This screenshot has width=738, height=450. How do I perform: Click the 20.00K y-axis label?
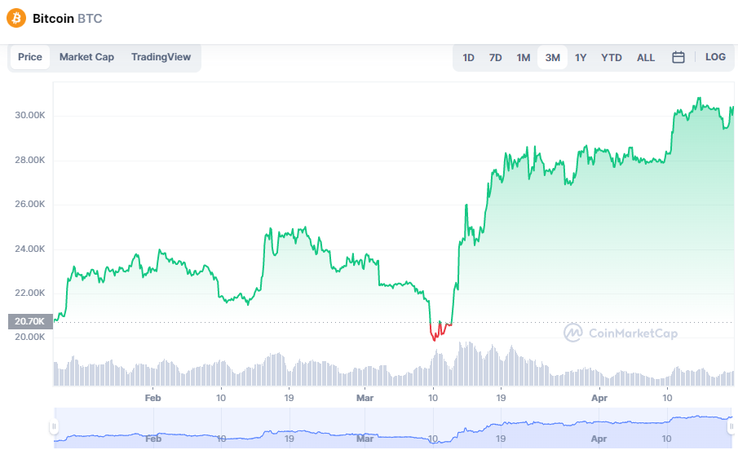tap(30, 337)
